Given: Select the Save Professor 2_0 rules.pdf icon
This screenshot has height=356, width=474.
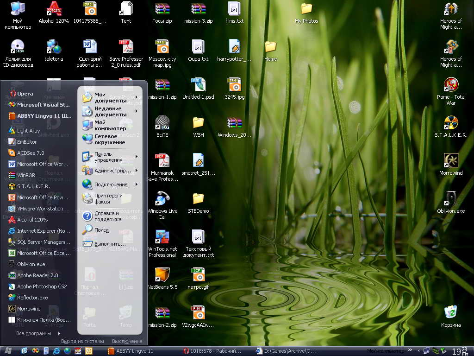Looking at the screenshot, I should click(x=126, y=53).
